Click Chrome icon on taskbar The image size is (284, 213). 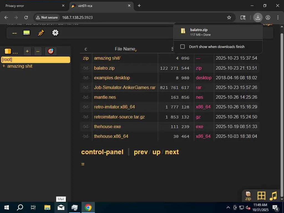(88, 207)
